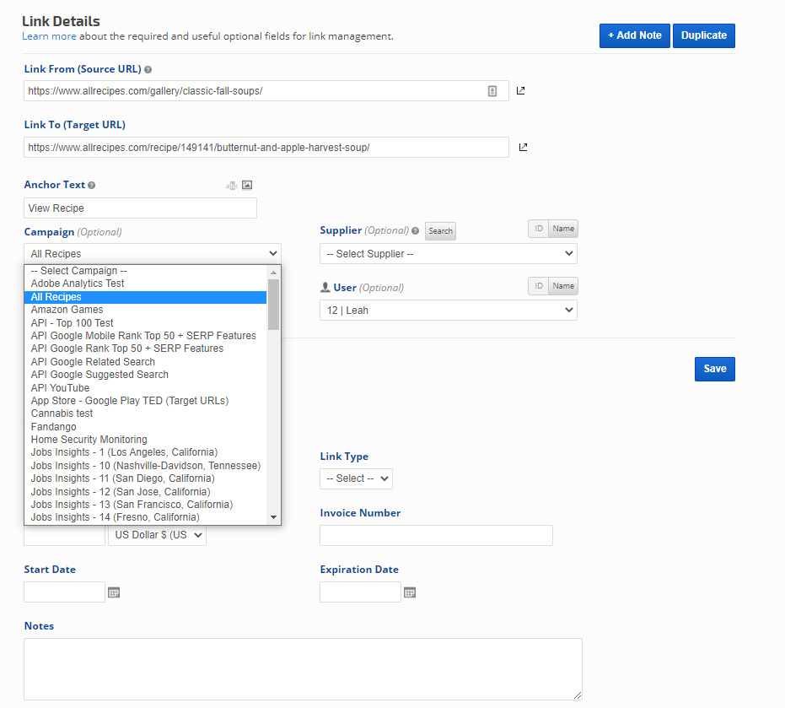
Task: Choose Amazon Games from campaign list
Action: (67, 310)
